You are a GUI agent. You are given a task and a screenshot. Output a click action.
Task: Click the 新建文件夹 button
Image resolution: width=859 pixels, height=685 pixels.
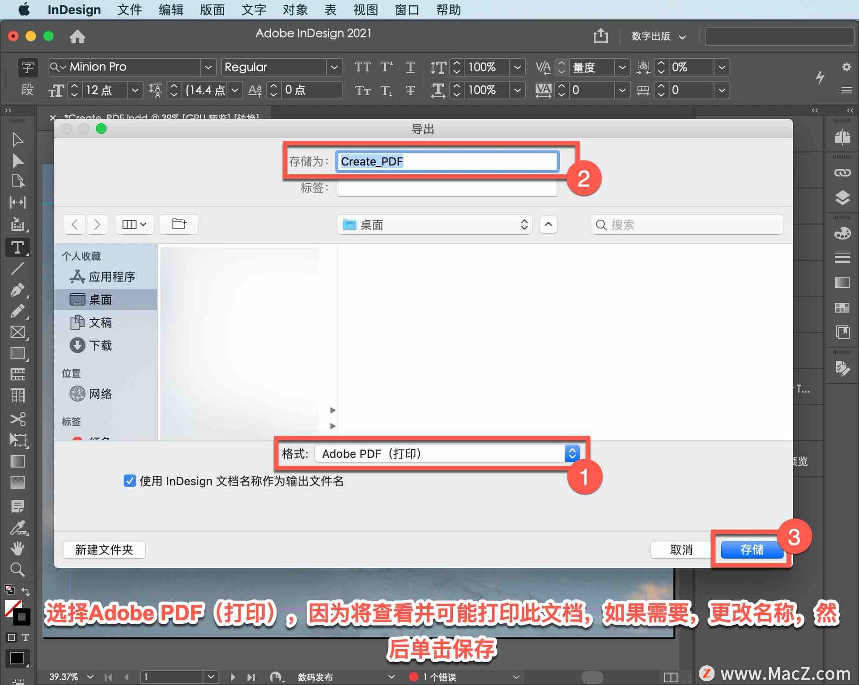(104, 549)
